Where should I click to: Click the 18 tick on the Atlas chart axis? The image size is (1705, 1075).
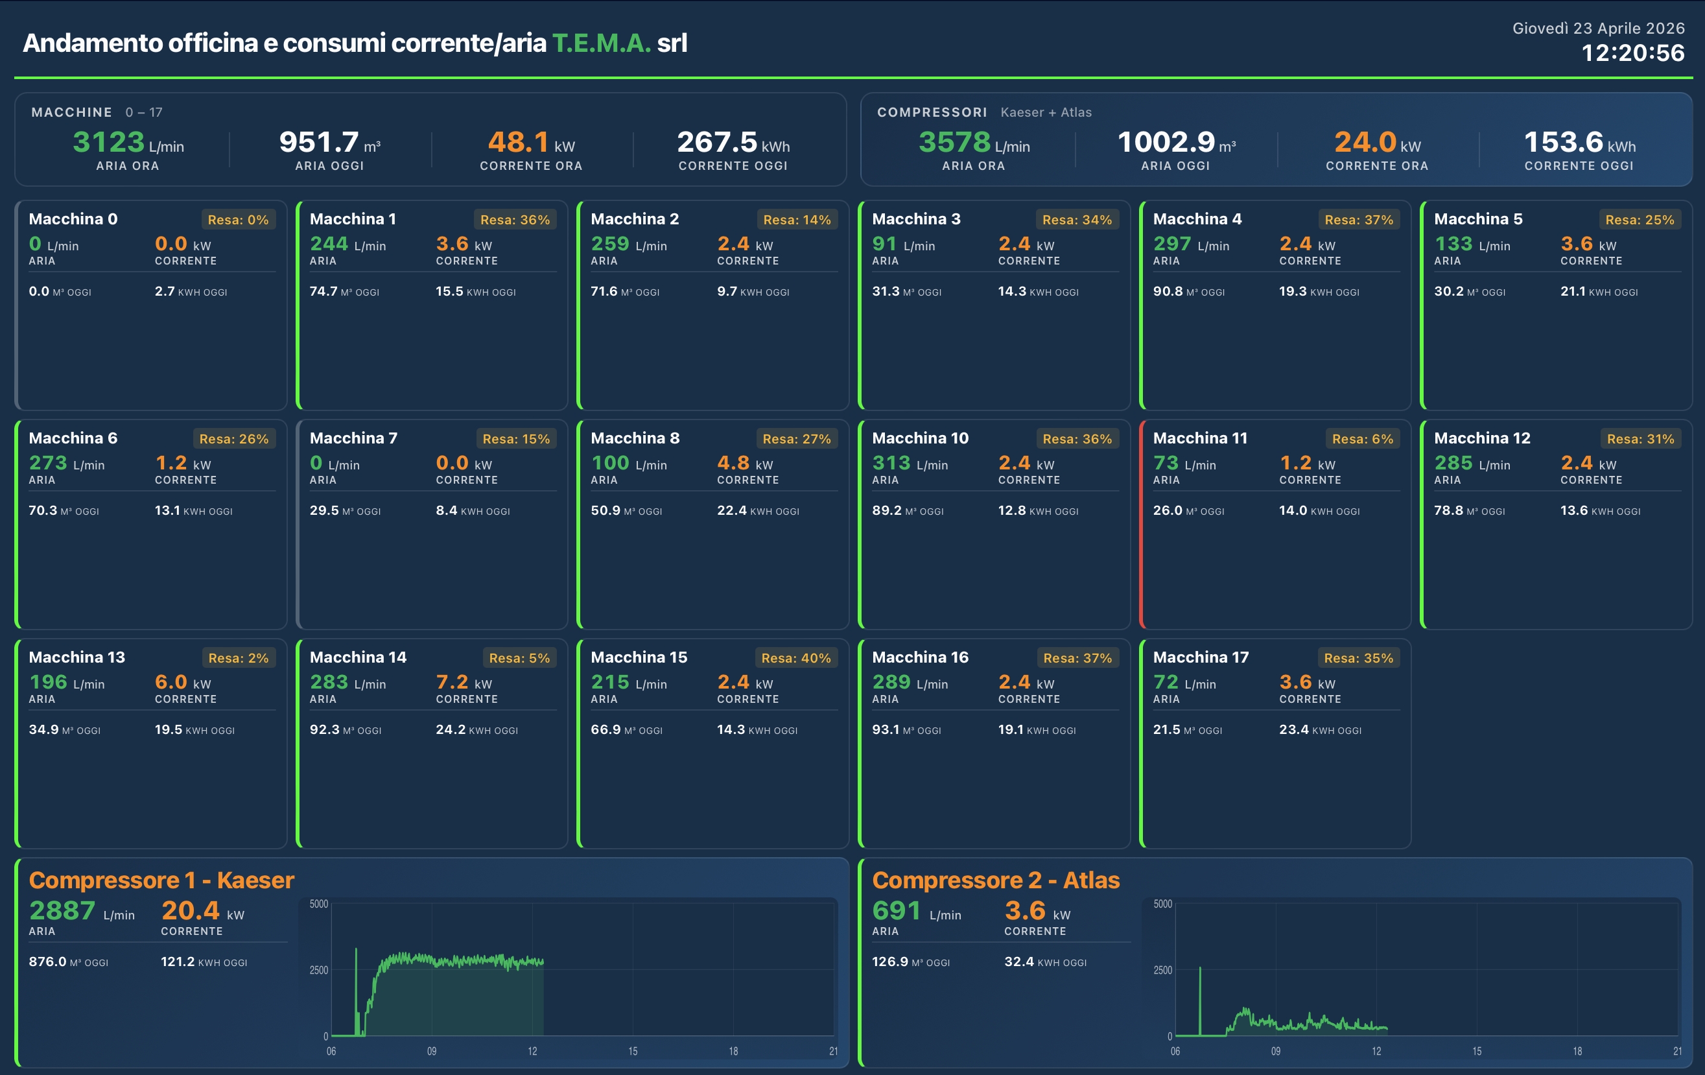coord(1577,1051)
